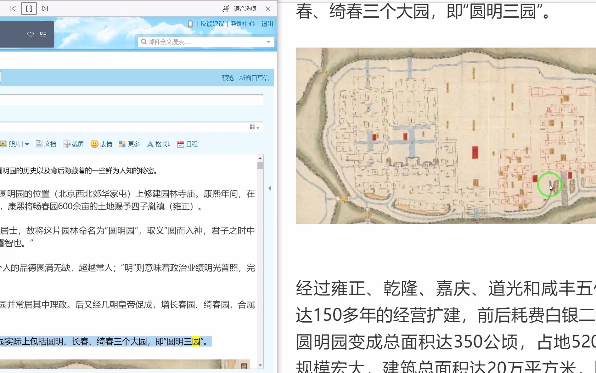
Task: Open 更多 more options
Action: point(129,144)
